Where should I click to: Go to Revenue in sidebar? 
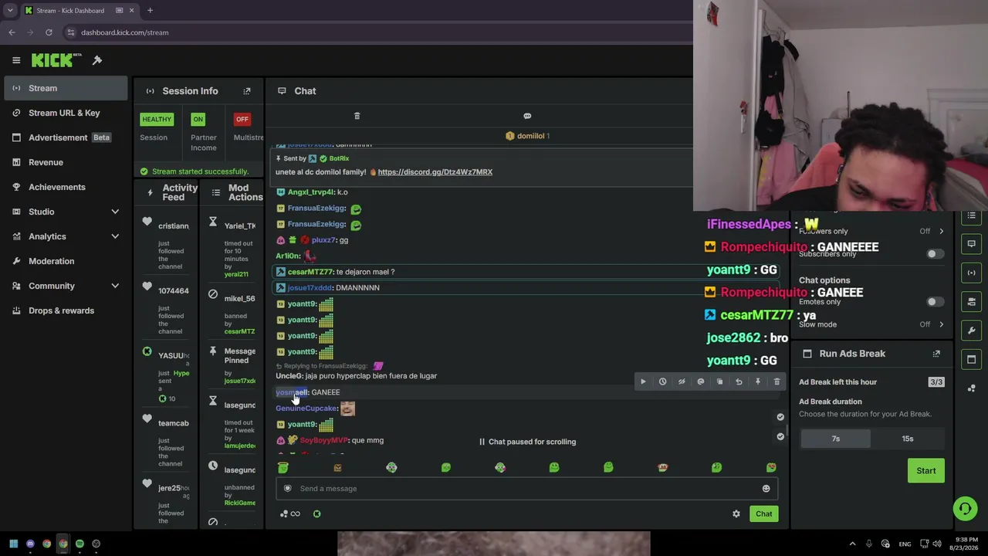point(46,162)
